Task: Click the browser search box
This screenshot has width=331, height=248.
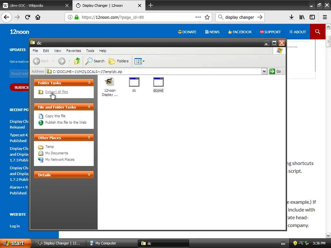Action: (x=240, y=17)
